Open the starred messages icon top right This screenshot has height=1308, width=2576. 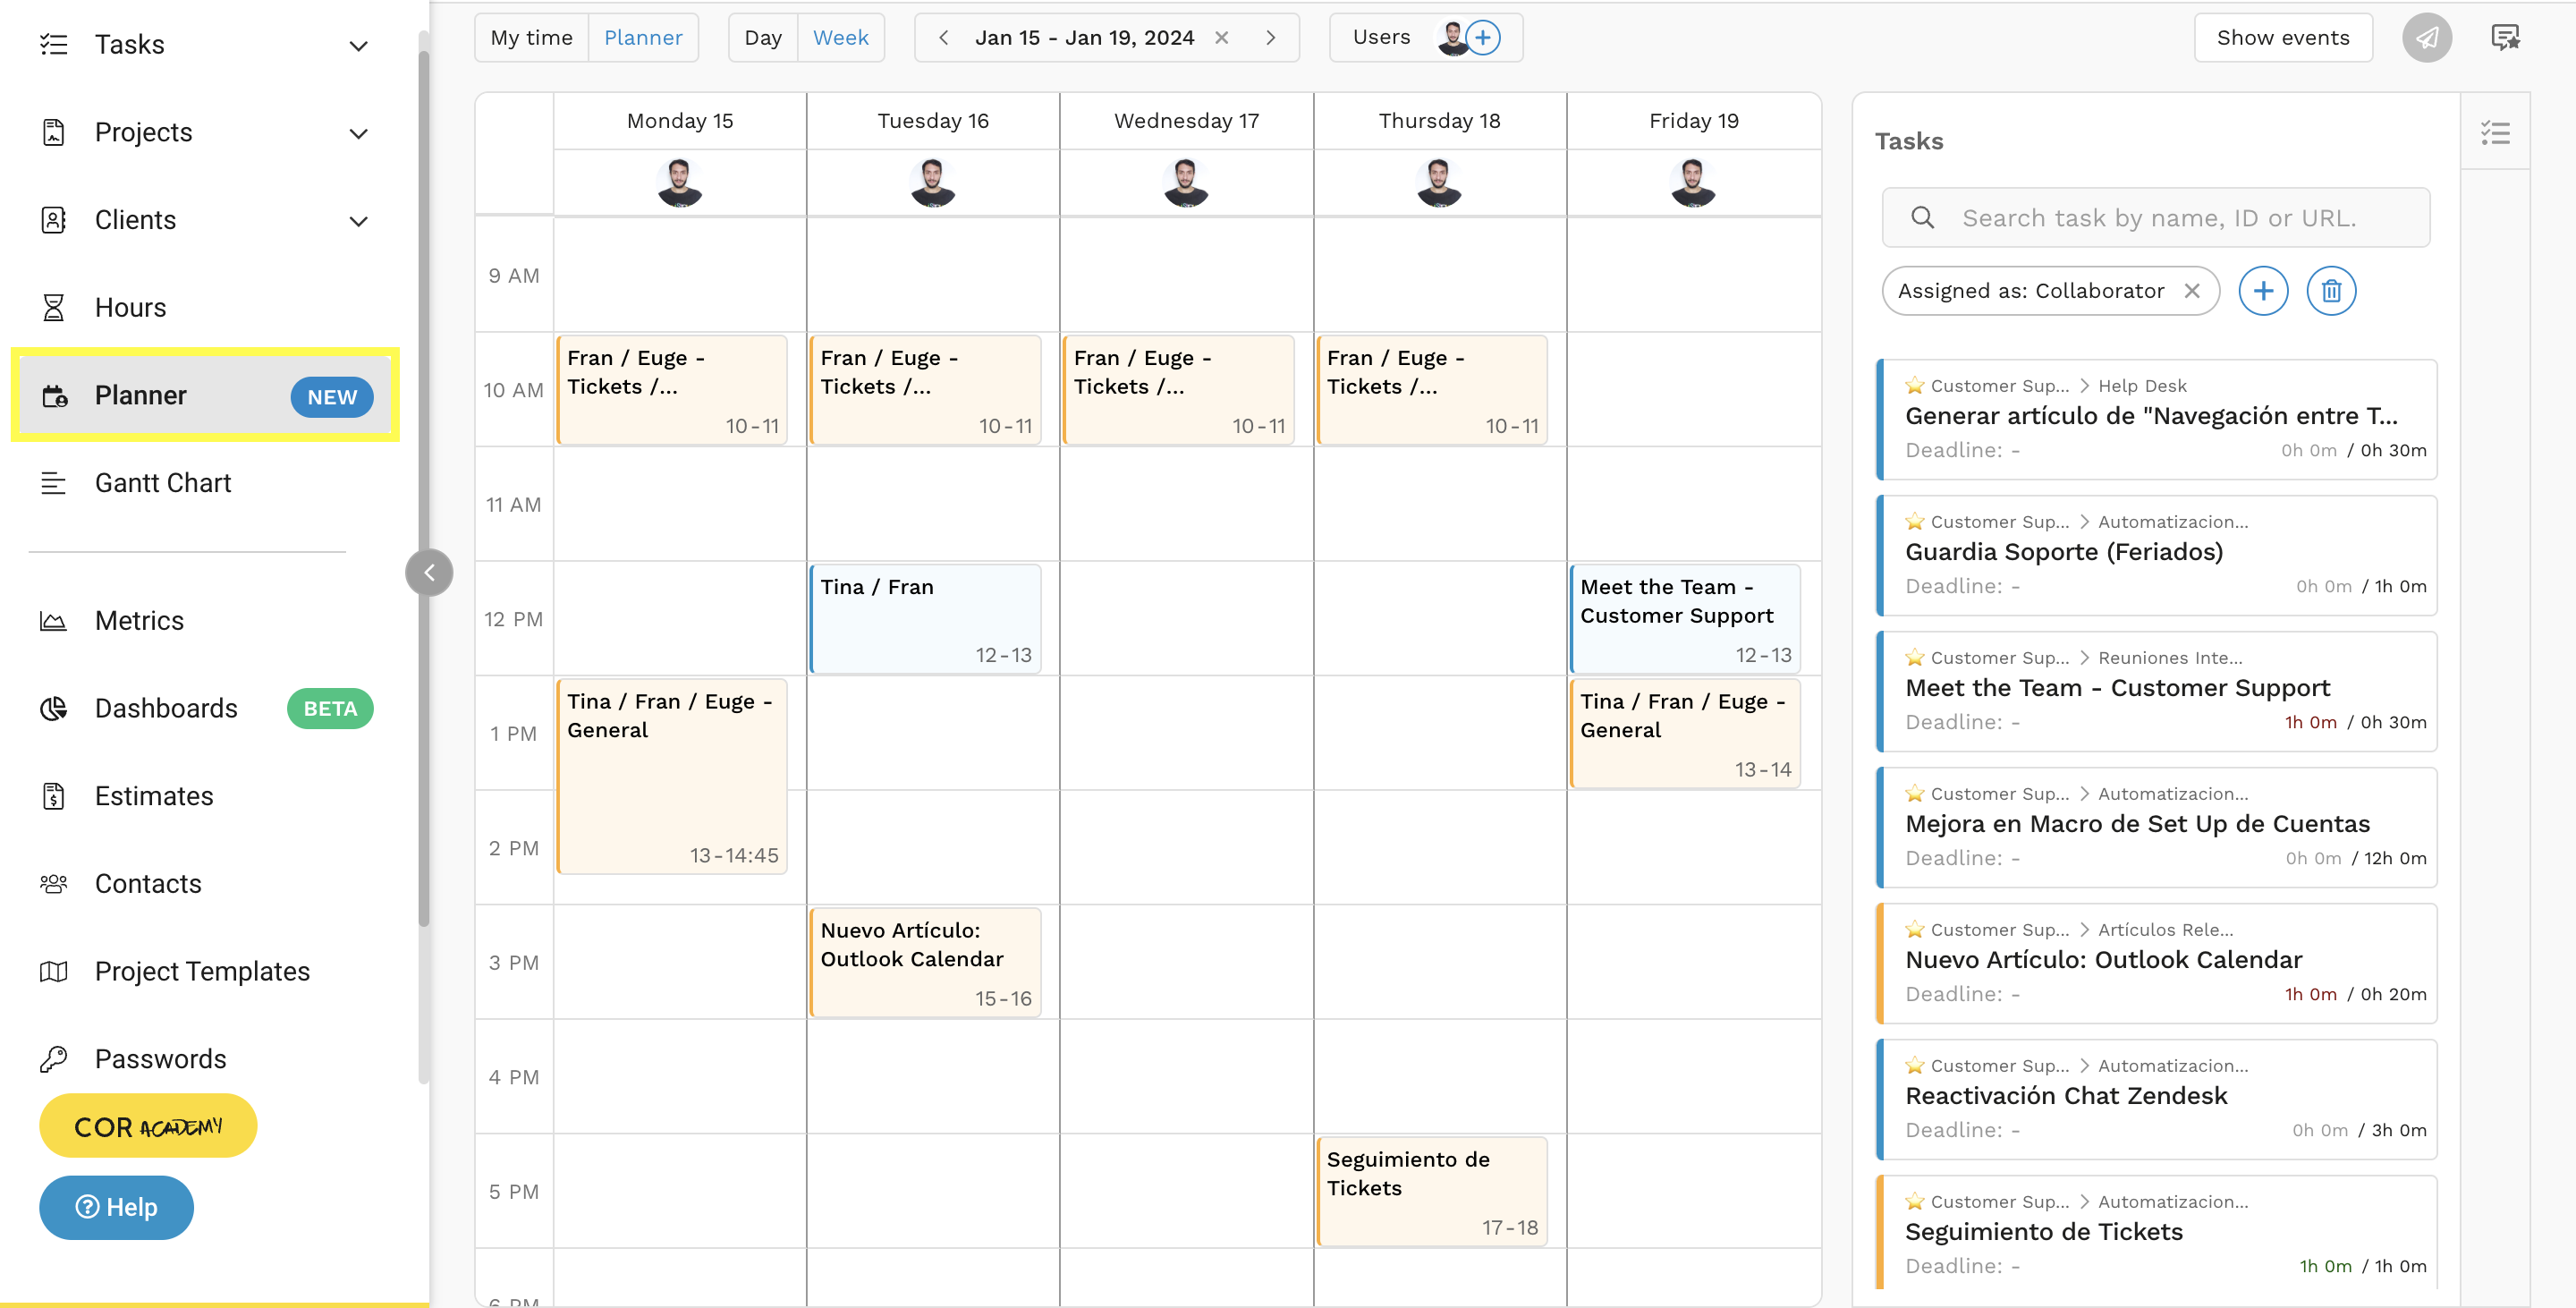[x=2504, y=38]
